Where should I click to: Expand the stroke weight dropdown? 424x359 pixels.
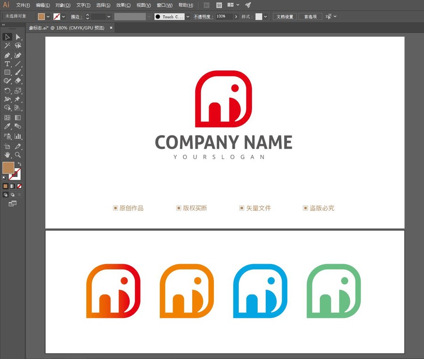coord(109,17)
